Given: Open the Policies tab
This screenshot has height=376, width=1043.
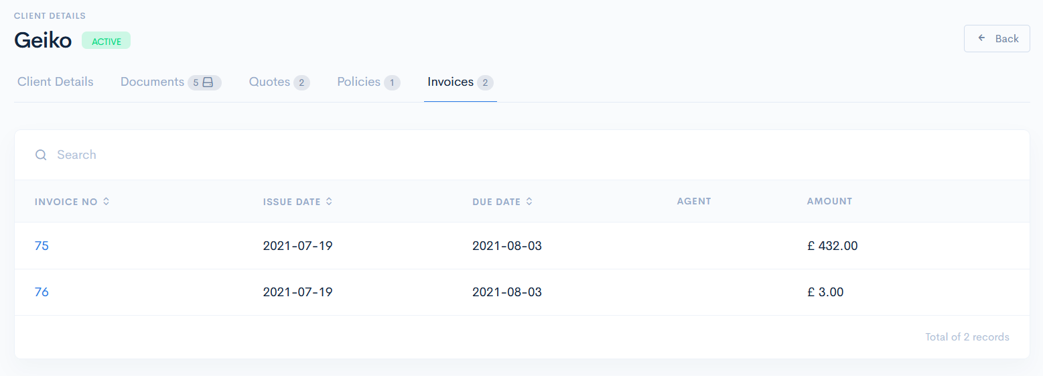Looking at the screenshot, I should (x=358, y=82).
